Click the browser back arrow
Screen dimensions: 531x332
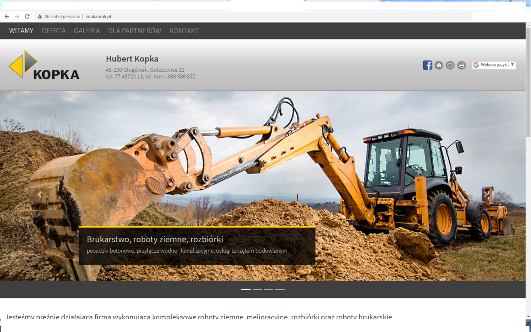[7, 16]
